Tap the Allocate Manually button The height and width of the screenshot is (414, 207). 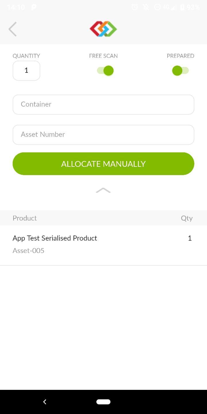coord(103,164)
